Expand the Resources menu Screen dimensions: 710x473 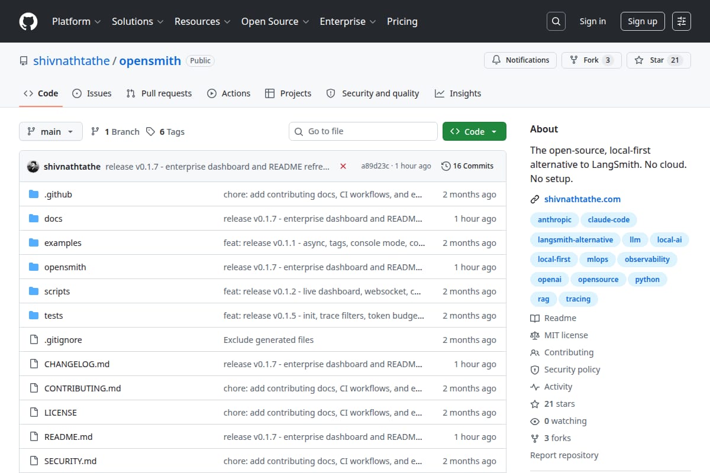pyautogui.click(x=203, y=21)
